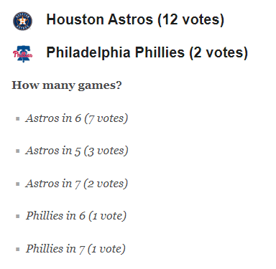Click the bullet marker beside Phillies in 7
This screenshot has height=269, width=276.
pos(17,249)
